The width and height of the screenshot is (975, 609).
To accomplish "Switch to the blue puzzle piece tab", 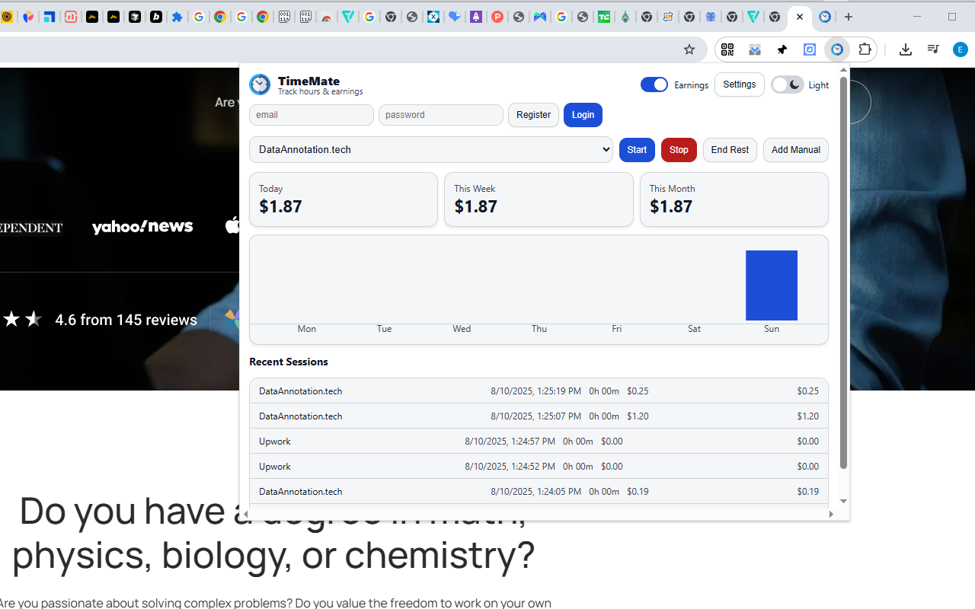I will tap(177, 17).
